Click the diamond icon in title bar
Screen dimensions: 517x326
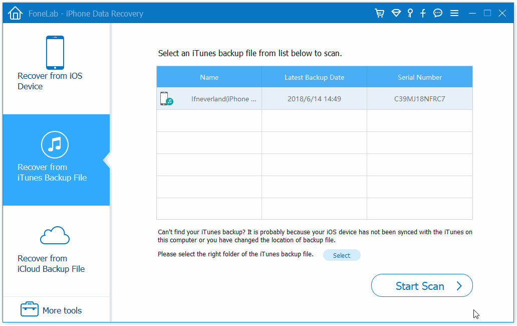click(396, 13)
